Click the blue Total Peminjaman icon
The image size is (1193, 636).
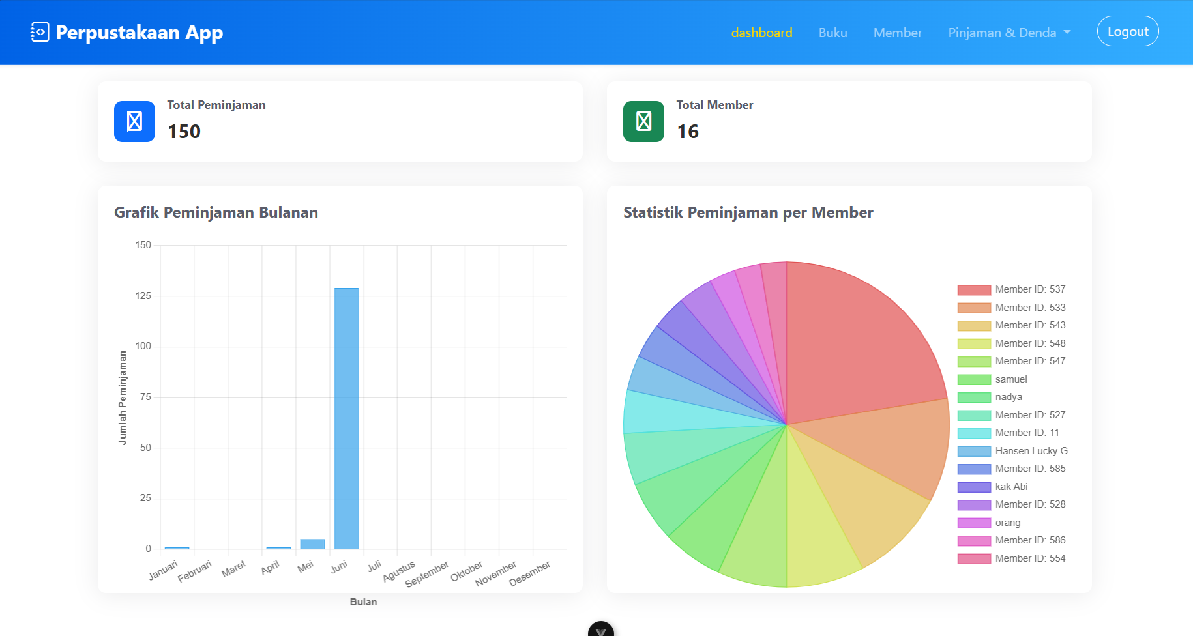point(134,121)
